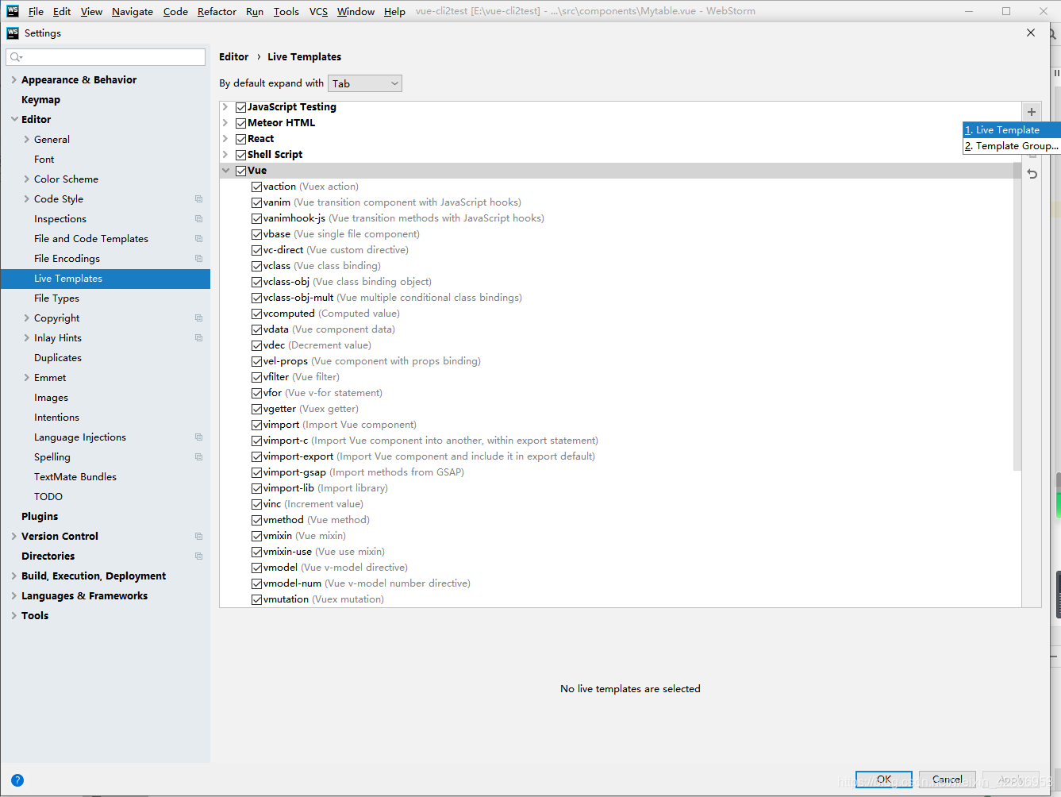Screen dimensions: 1061x797
Task: Click project-level icon beside Inlay Hints
Action: (x=198, y=338)
